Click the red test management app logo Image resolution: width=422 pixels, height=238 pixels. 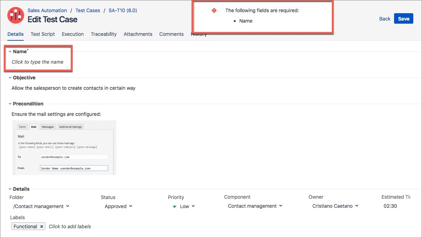point(16,15)
